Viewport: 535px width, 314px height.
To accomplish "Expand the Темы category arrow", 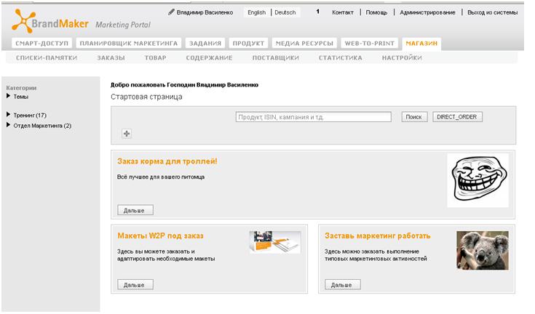I will 8,96.
